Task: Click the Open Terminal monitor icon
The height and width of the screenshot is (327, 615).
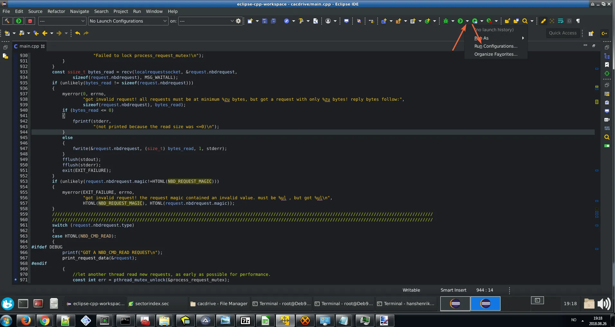Action: [x=346, y=21]
